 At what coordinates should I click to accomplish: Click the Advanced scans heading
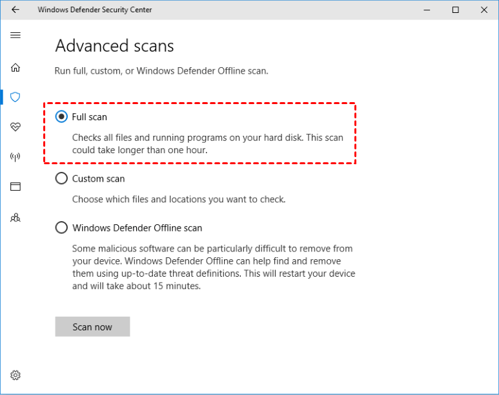(x=114, y=46)
